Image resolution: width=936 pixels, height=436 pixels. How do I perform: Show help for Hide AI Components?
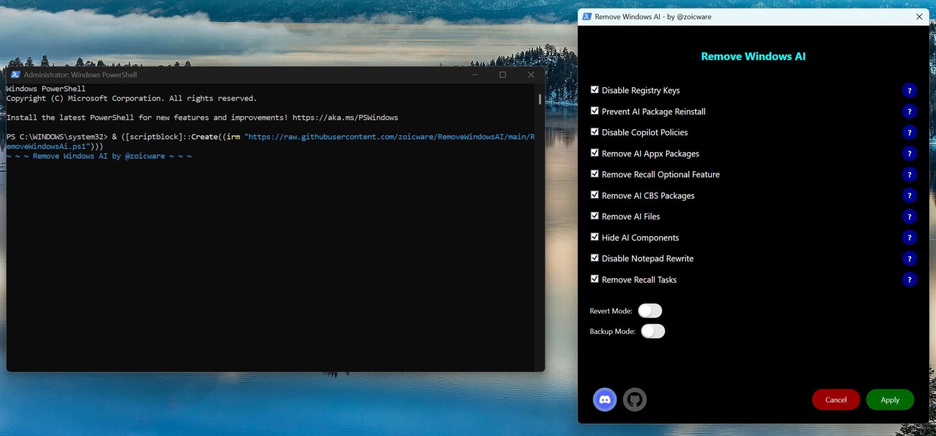click(909, 238)
